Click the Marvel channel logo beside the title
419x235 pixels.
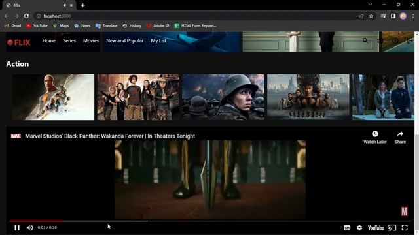pos(16,136)
